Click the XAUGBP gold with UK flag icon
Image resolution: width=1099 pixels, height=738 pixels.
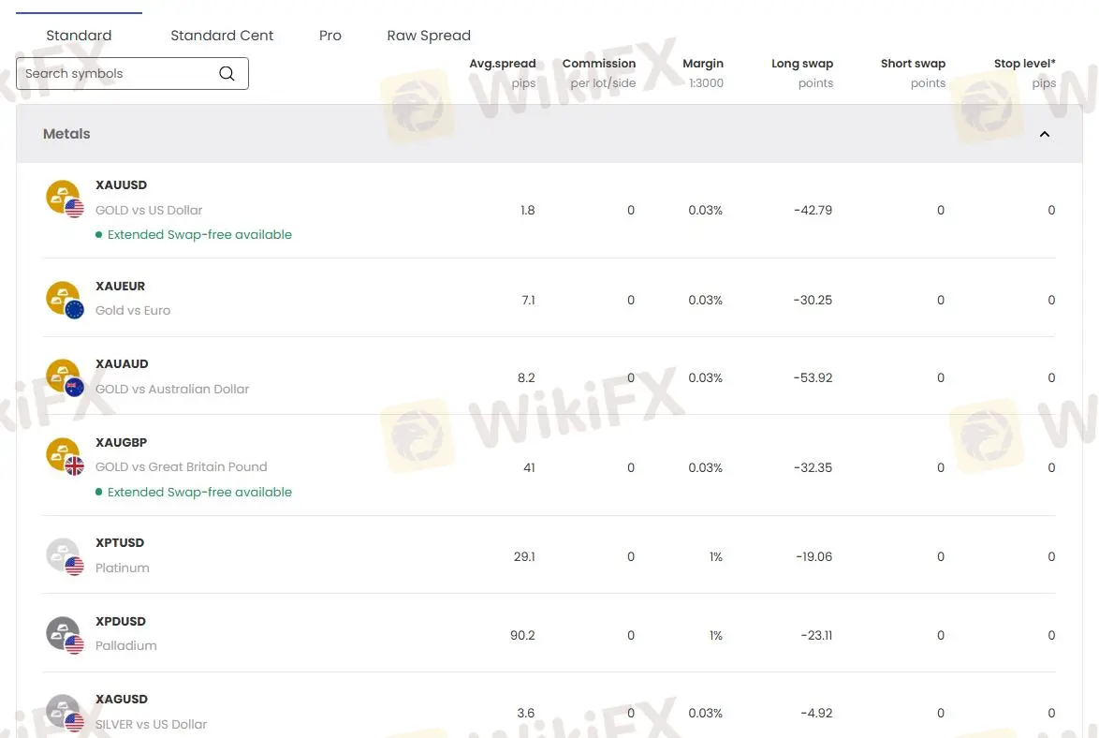point(63,454)
